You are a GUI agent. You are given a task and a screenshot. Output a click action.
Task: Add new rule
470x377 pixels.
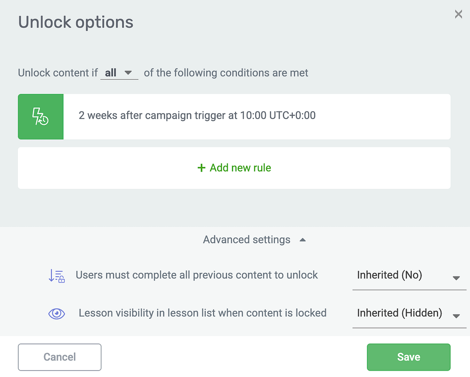[x=234, y=168]
